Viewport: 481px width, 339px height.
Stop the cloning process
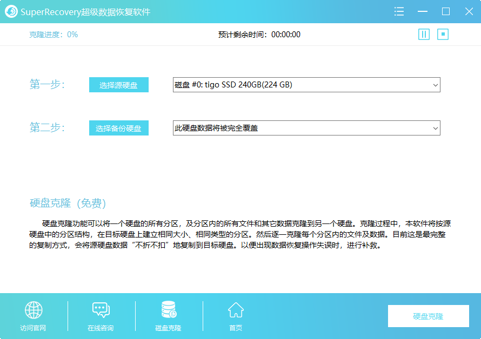tap(443, 34)
